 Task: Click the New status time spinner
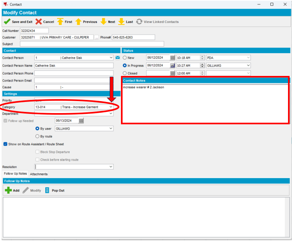(202, 58)
